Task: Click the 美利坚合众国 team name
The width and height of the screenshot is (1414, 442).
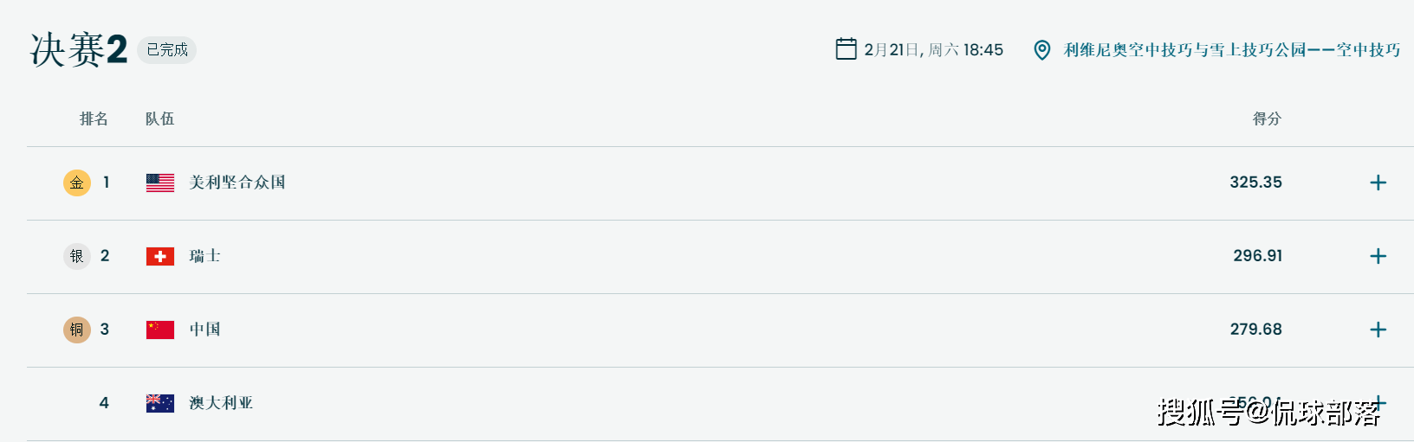Action: pos(237,183)
